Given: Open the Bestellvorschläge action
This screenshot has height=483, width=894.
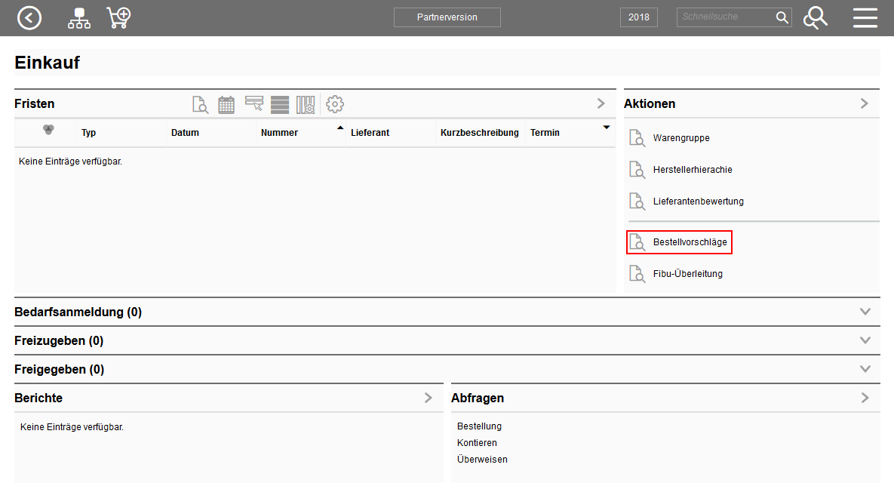Looking at the screenshot, I should tap(690, 242).
